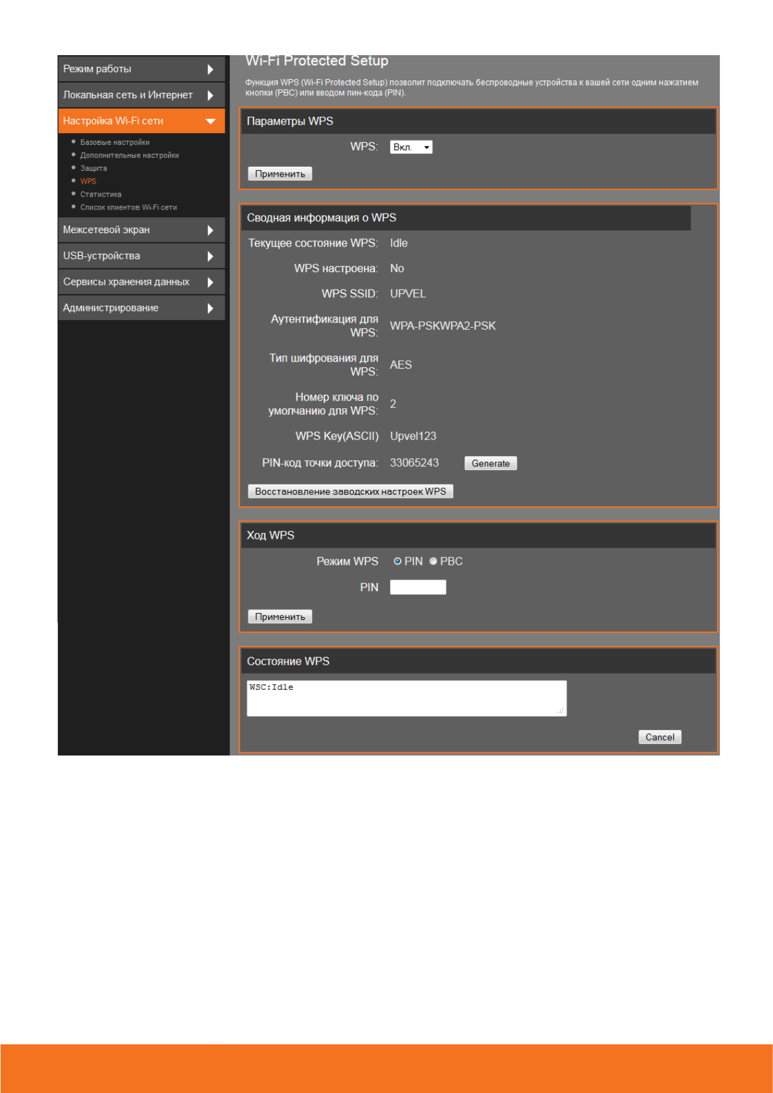Expand the Режим работы menu arrow
773x1093 pixels.
[210, 69]
